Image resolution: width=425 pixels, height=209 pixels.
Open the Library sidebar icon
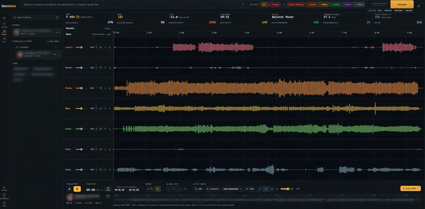pos(4,32)
